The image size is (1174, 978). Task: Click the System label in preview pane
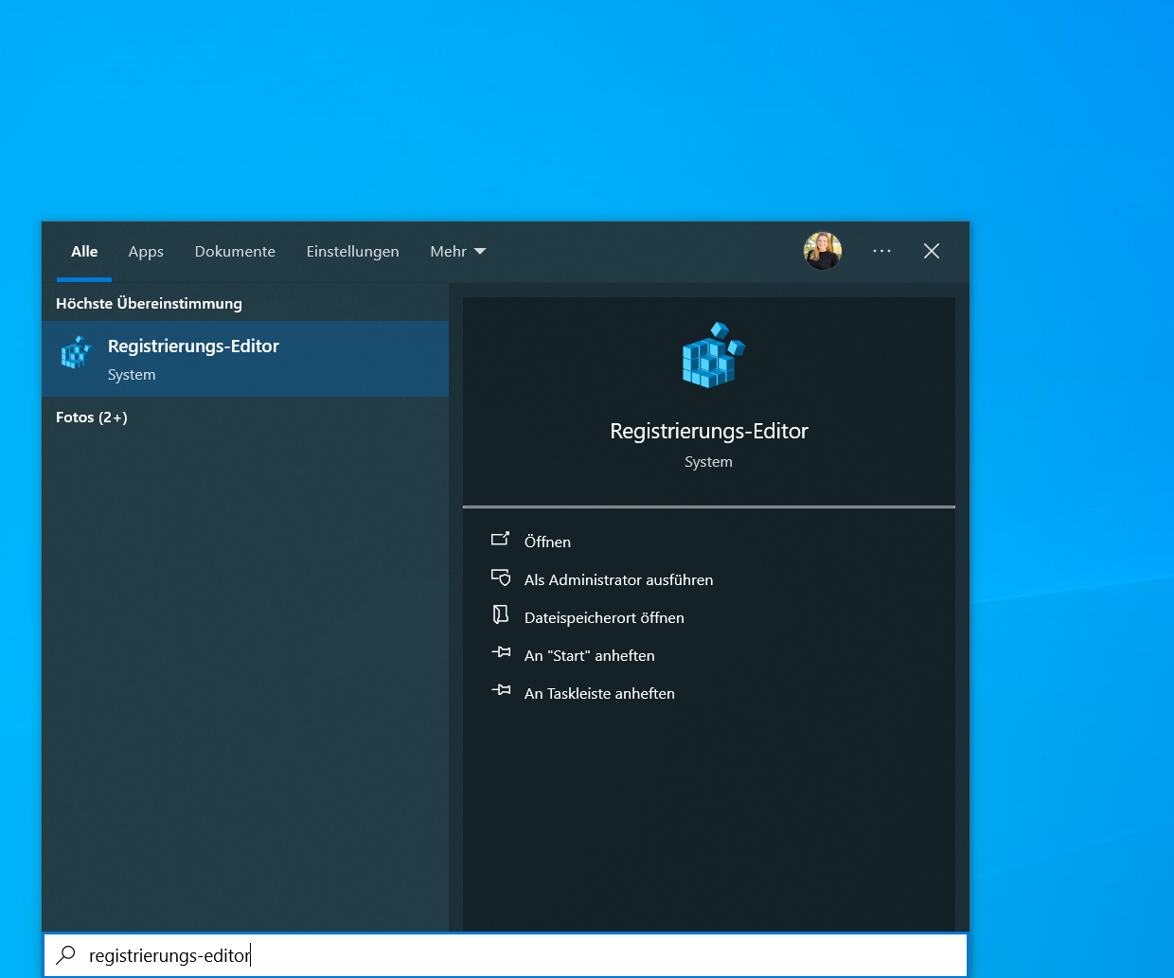(x=709, y=462)
